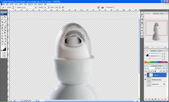Open the File menu
Viewport: 169px width, 102px height.
pyautogui.click(x=4, y=4)
